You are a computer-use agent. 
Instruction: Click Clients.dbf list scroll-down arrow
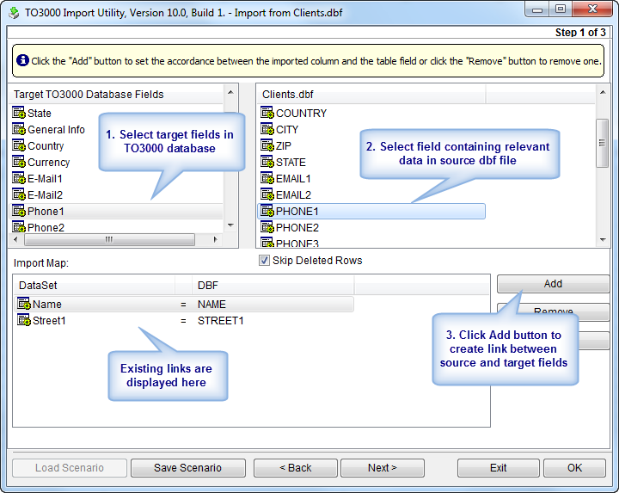point(603,239)
